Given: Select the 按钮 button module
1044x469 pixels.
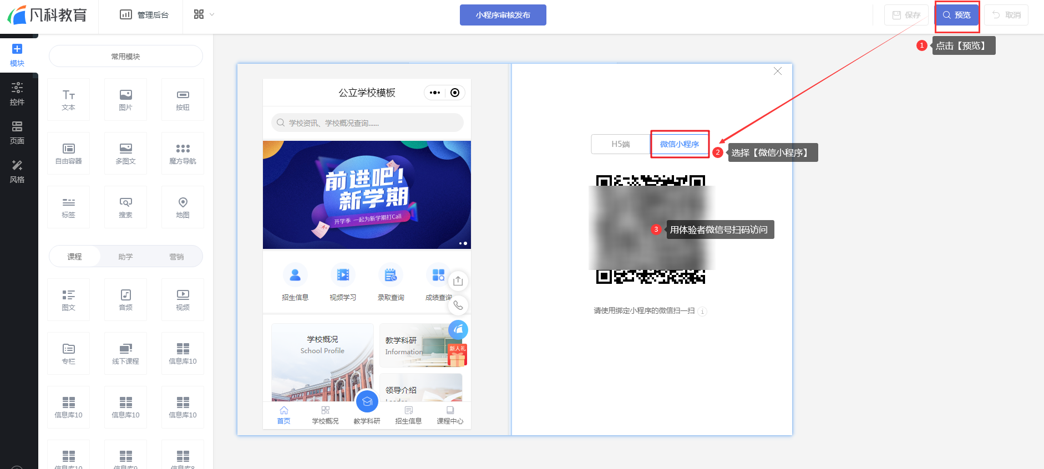Looking at the screenshot, I should coord(183,100).
